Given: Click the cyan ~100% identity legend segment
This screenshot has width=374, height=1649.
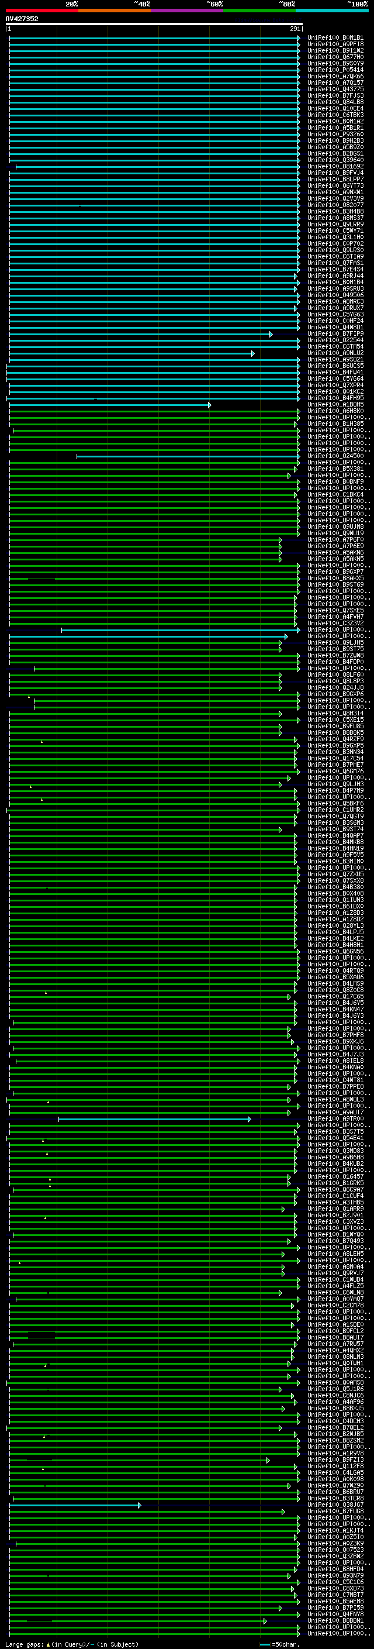Looking at the screenshot, I should 332,11.
